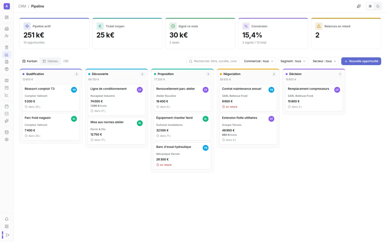This screenshot has height=242, width=387.
Task: Open the sparkle AI icon in top bar
Action: [x=359, y=6]
